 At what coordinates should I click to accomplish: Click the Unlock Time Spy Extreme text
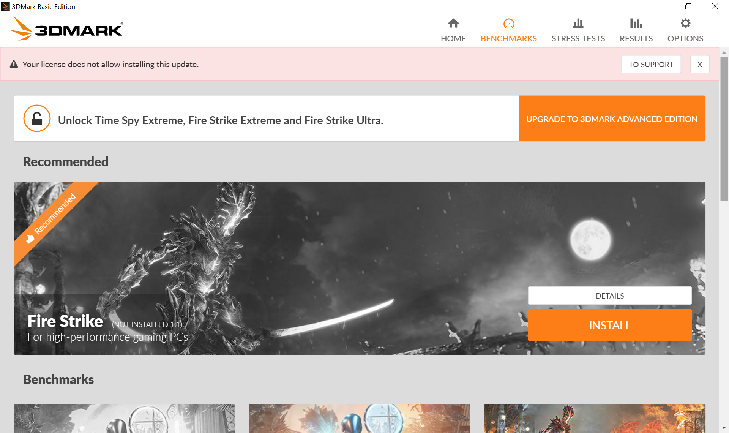[x=221, y=120]
